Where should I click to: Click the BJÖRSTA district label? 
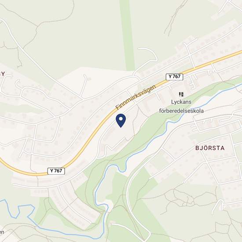click(x=210, y=148)
